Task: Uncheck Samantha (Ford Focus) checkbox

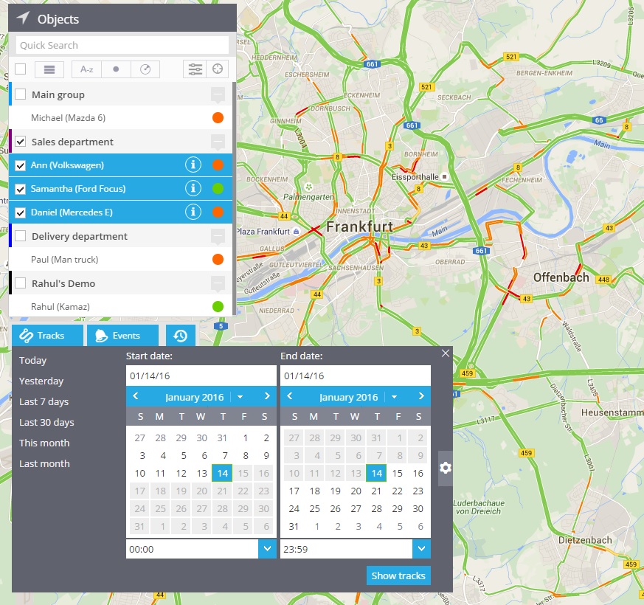Action: (21, 189)
